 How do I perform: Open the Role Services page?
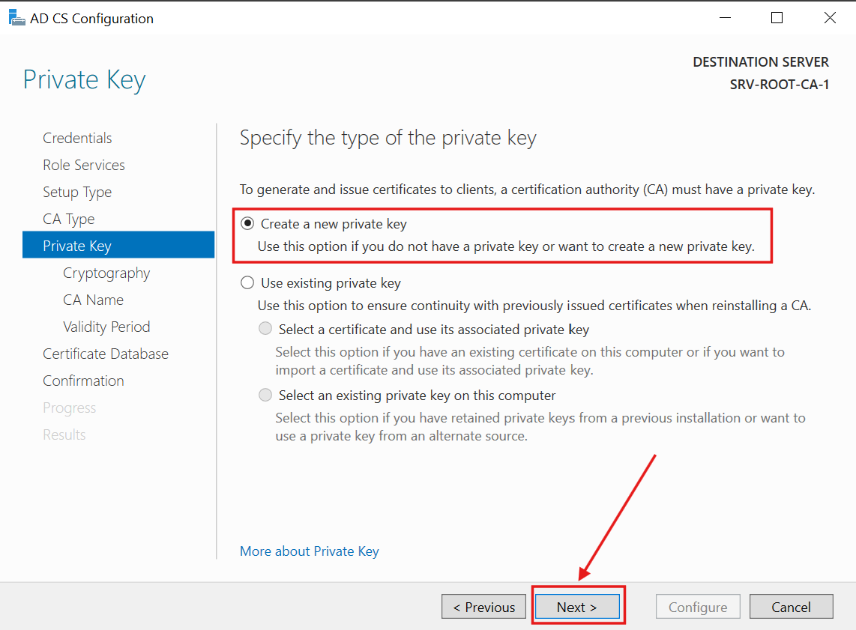83,165
